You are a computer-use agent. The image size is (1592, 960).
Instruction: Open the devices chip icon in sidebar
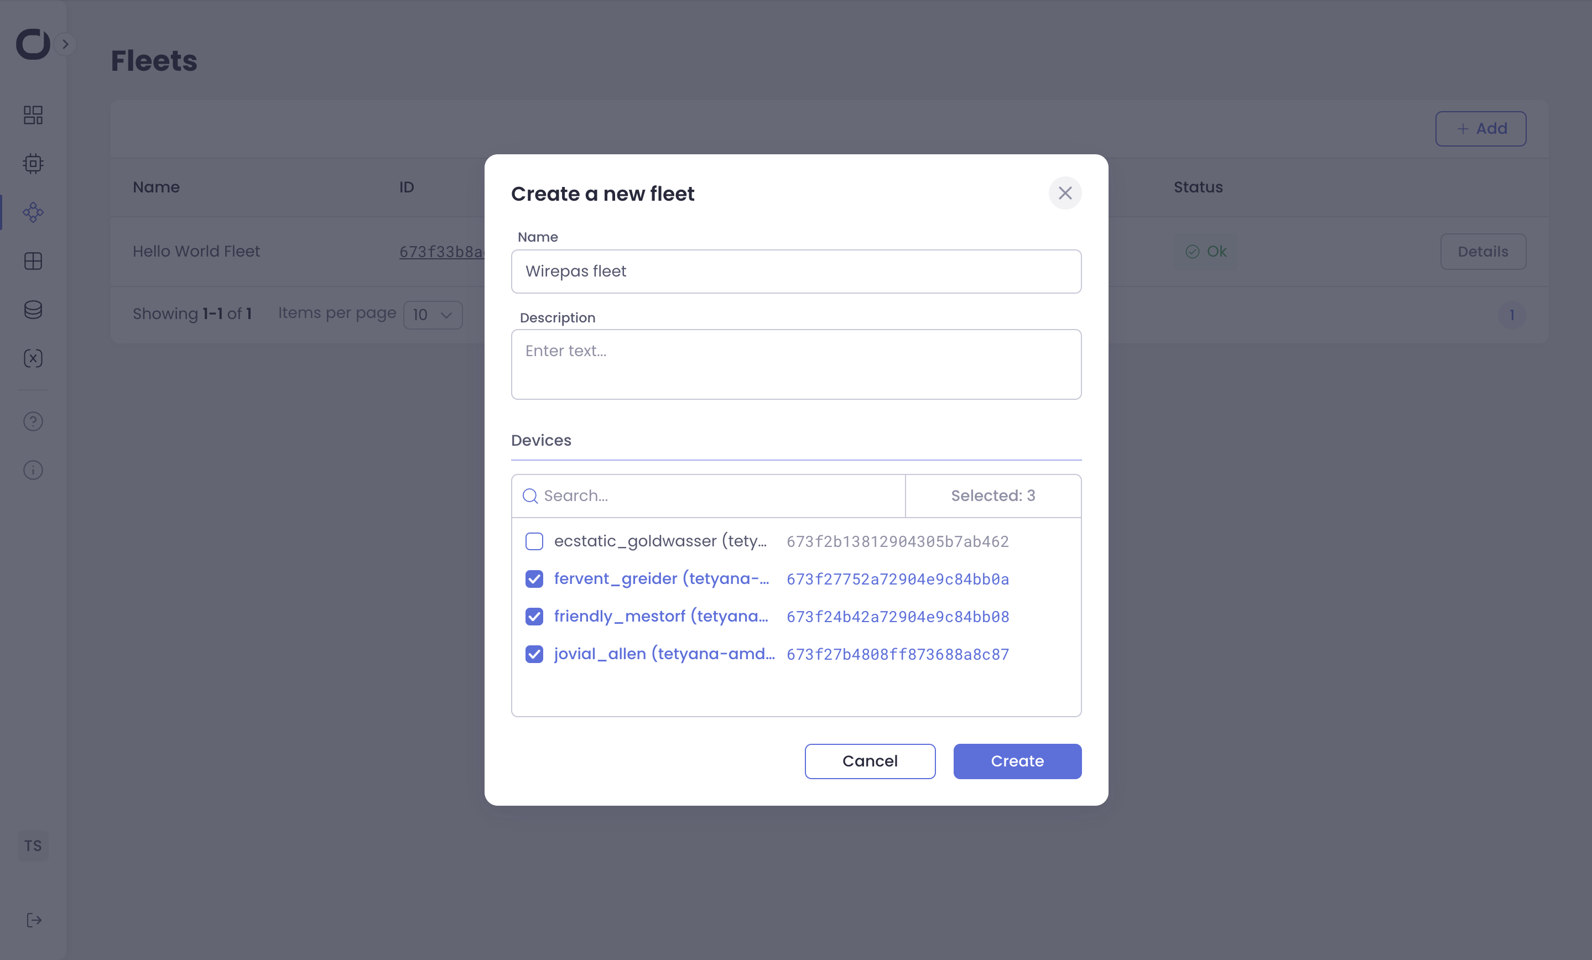33,164
